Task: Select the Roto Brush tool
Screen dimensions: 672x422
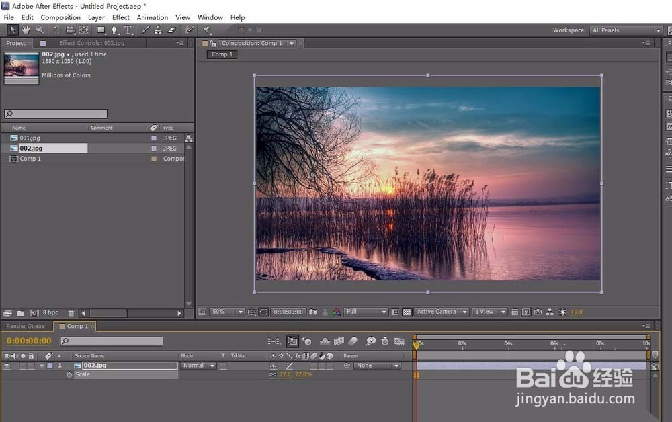Action: pyautogui.click(x=189, y=30)
